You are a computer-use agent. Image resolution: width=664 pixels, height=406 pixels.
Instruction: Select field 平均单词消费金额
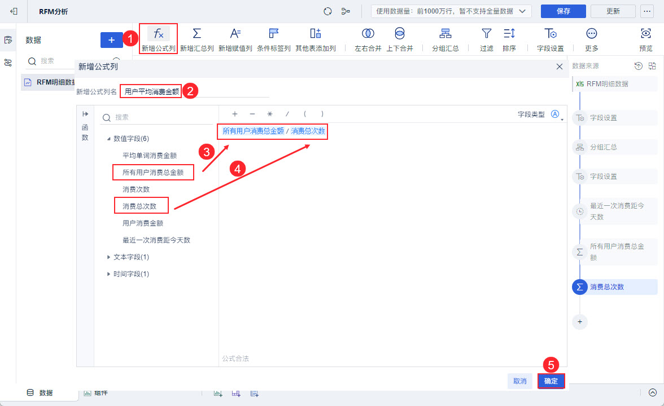150,156
